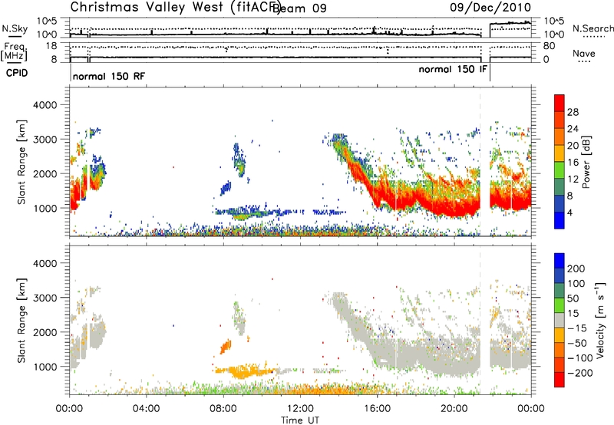Click the 04:00 tick label on time axis
This screenshot has width=614, height=425.
[x=147, y=409]
